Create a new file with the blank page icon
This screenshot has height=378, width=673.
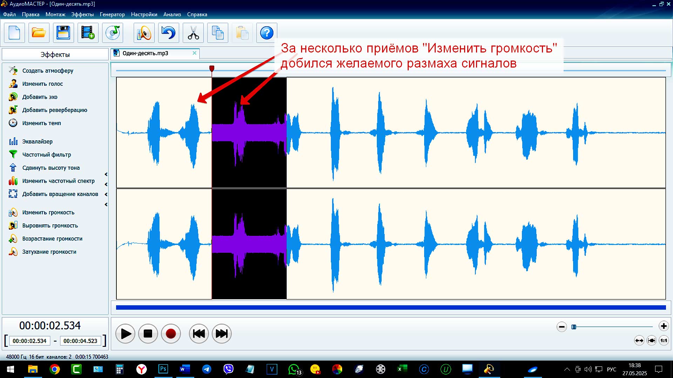click(x=14, y=33)
